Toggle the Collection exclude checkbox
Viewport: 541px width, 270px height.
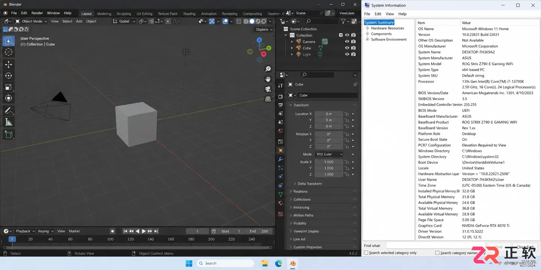[341, 35]
